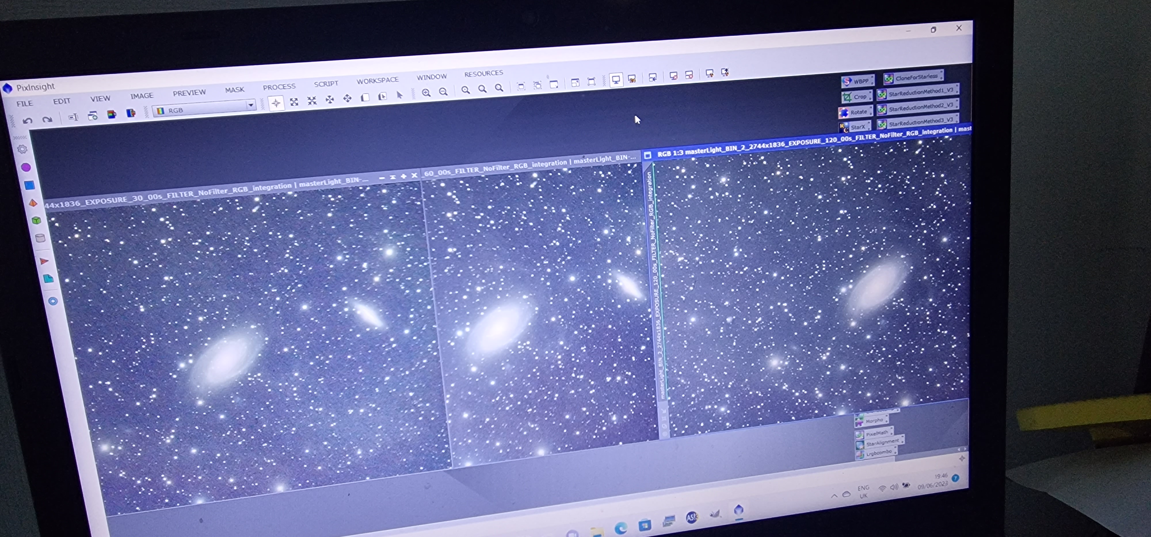The image size is (1151, 537).
Task: Select the New Preview tool icon
Action: pyautogui.click(x=365, y=97)
